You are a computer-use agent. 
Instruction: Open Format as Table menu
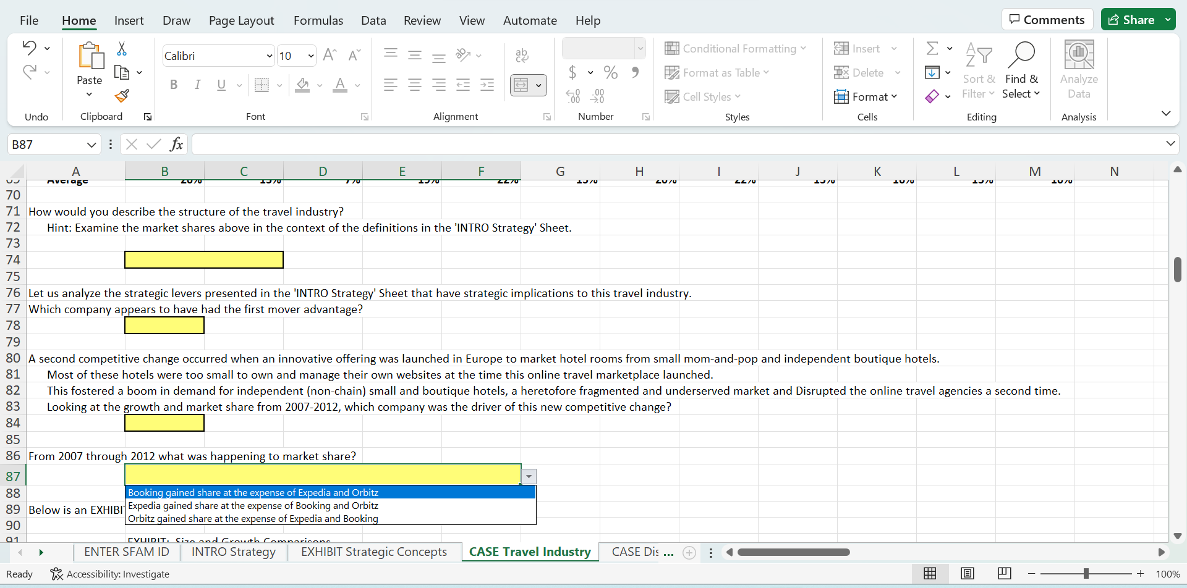pos(717,72)
